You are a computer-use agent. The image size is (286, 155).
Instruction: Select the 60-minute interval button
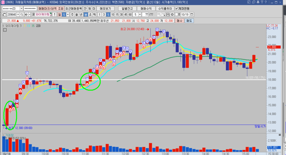coord(130,14)
